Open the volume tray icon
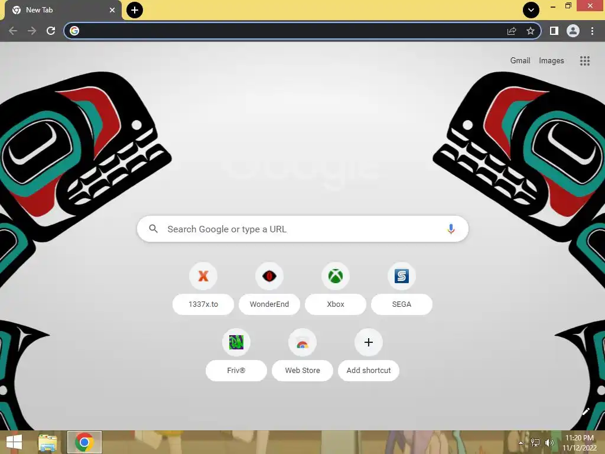Viewport: 605px width, 454px height. point(549,443)
